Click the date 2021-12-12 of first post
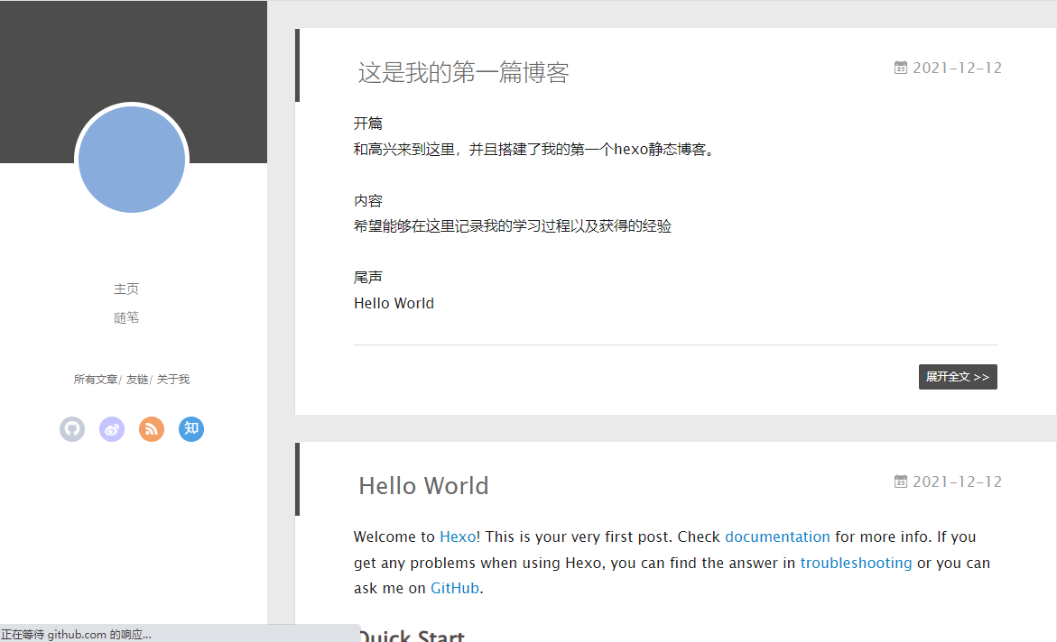 click(957, 68)
